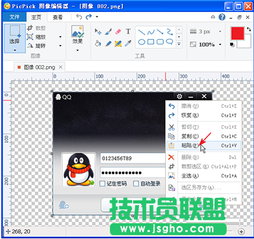Open the 100% opacity dropdown

[220, 44]
